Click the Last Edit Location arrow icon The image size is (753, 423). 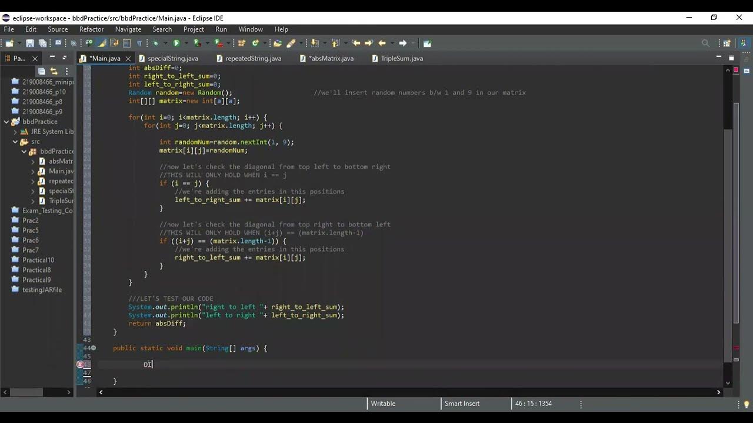tap(356, 43)
